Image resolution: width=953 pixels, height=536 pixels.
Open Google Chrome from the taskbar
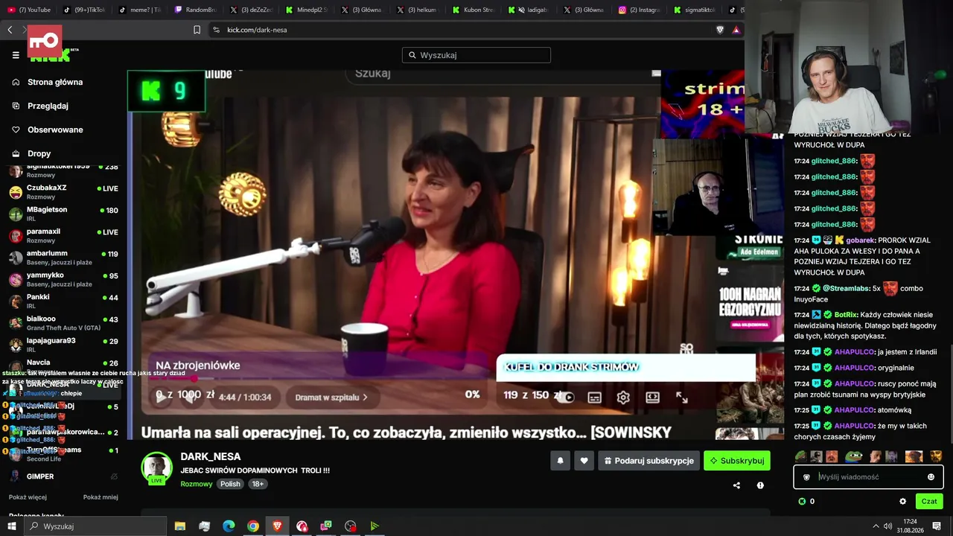coord(253,526)
